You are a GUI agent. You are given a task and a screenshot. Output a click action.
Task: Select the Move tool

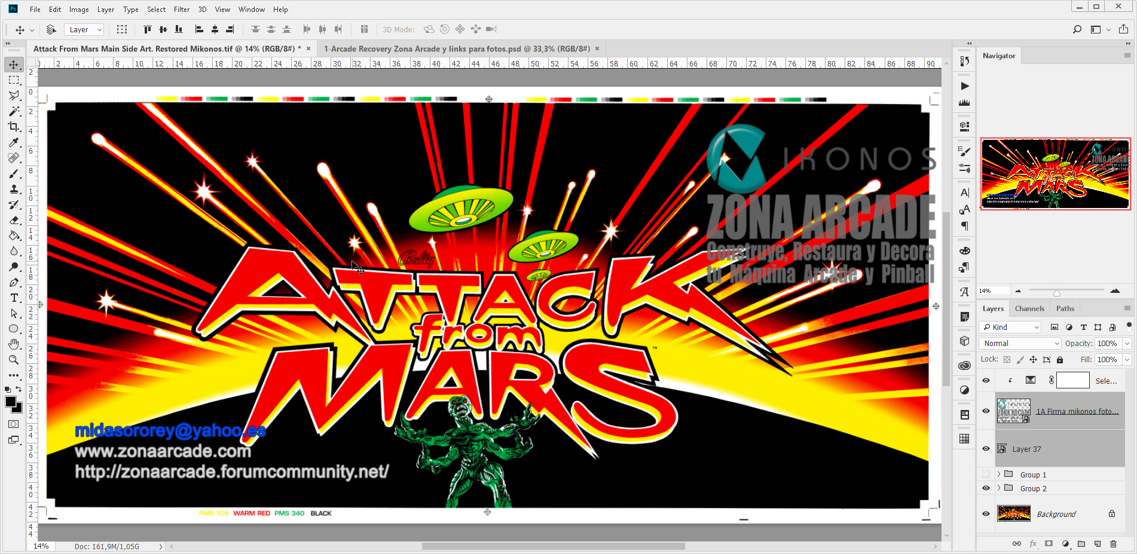click(14, 65)
